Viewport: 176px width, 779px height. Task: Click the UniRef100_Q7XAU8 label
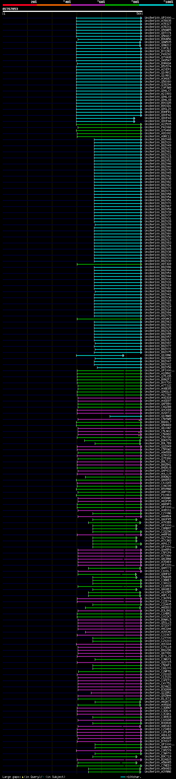tap(158, 57)
